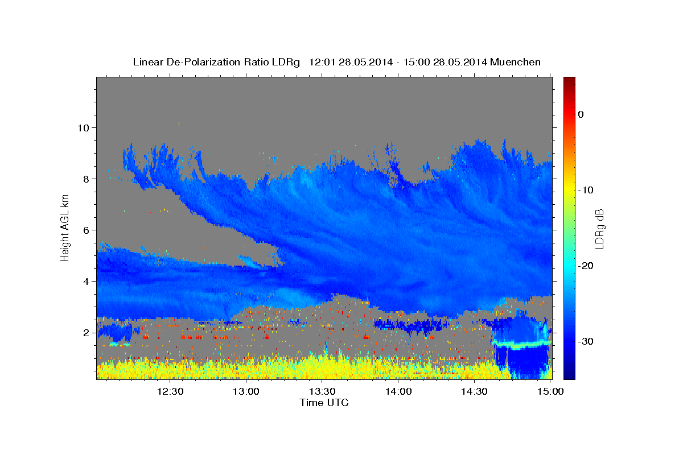This screenshot has height=455, width=683.
Task: Click the '6' height tick label
Action: [x=87, y=230]
